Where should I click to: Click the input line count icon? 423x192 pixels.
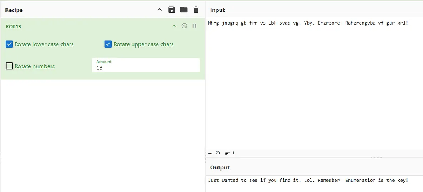228,153
